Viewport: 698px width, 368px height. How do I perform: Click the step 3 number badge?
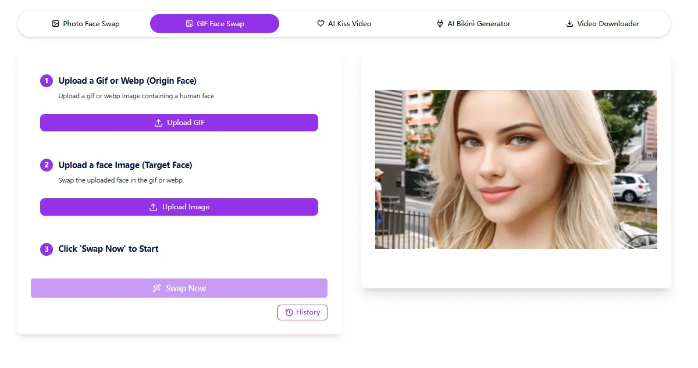tap(47, 249)
